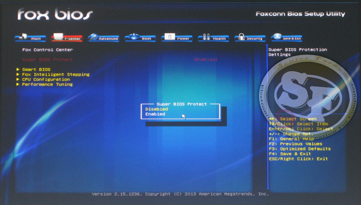
Task: Click the Boot tab icon
Action: [134, 36]
